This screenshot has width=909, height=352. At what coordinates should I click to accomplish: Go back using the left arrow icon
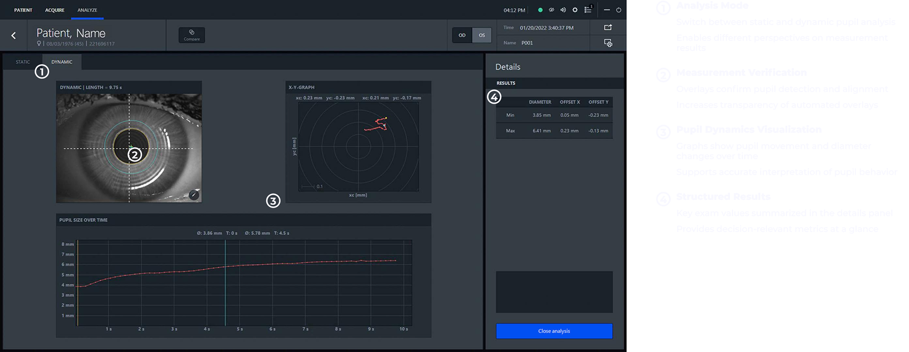14,35
